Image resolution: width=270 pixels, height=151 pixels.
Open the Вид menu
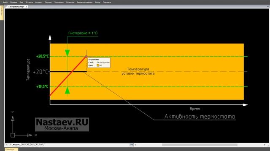coord(22,3)
